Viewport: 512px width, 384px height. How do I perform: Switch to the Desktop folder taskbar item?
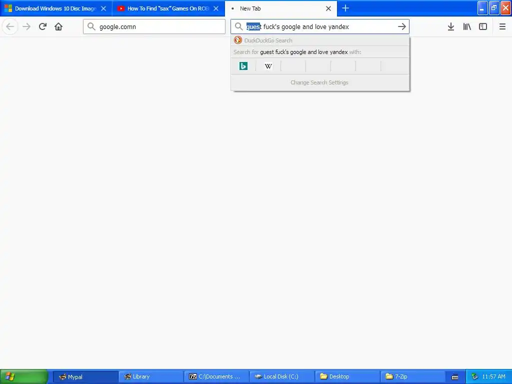348,376
